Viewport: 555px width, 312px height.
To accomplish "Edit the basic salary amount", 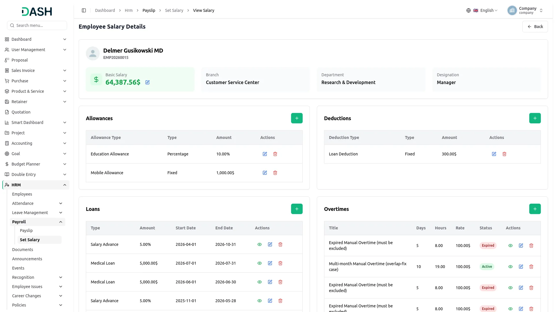I will tap(147, 82).
